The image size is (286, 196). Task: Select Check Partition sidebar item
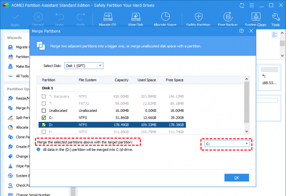(x=19, y=185)
